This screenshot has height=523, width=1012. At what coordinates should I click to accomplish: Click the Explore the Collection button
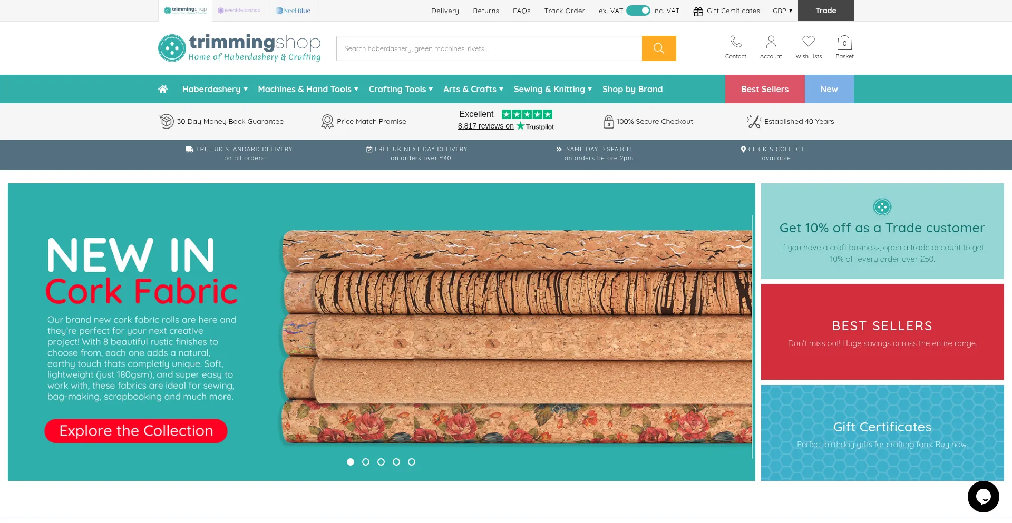[x=136, y=431]
